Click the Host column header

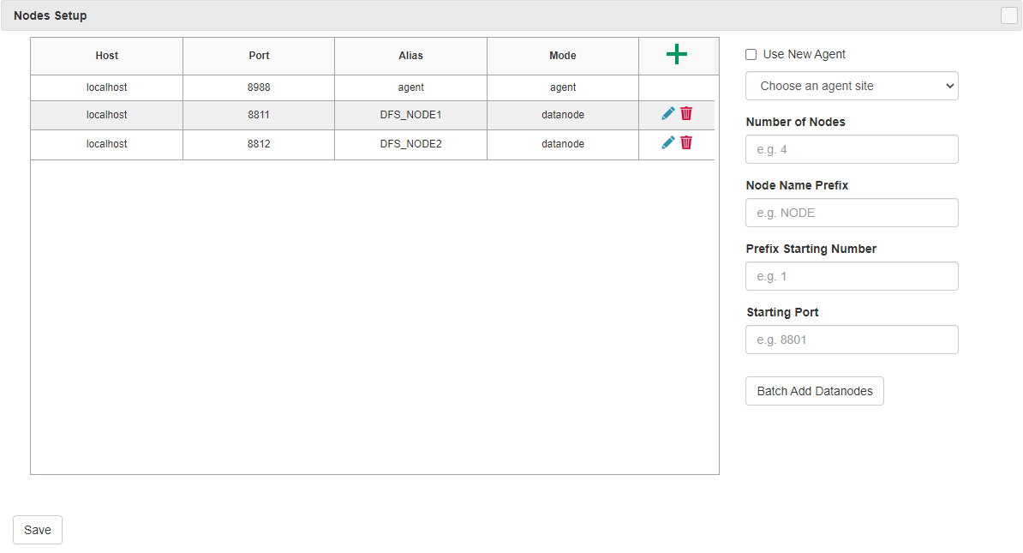pos(107,56)
